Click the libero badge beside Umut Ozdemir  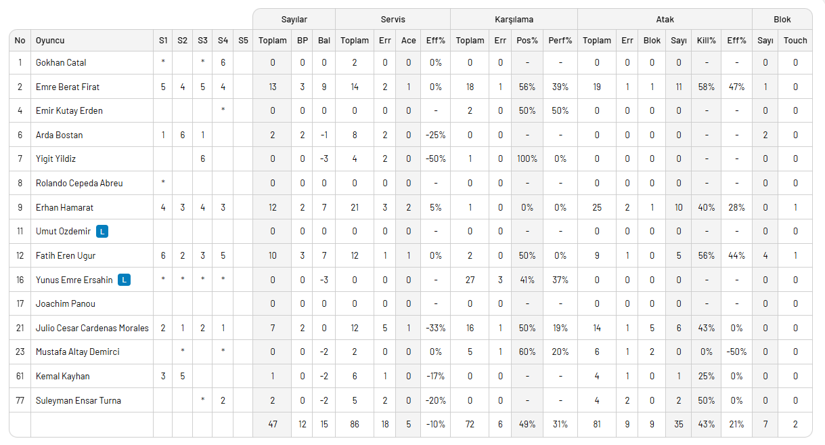click(x=102, y=232)
